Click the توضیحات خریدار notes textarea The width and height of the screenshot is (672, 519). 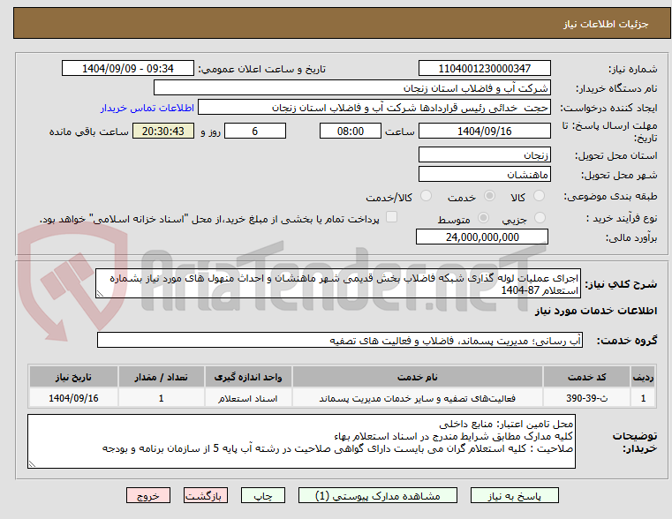[x=301, y=441]
